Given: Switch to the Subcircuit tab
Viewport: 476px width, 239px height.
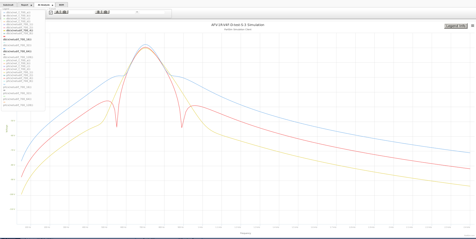Looking at the screenshot, I should click(8, 5).
